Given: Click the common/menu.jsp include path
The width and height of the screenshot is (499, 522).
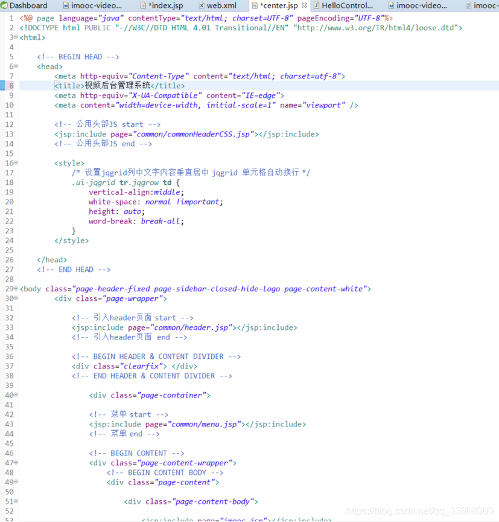Looking at the screenshot, I should pyautogui.click(x=204, y=424).
